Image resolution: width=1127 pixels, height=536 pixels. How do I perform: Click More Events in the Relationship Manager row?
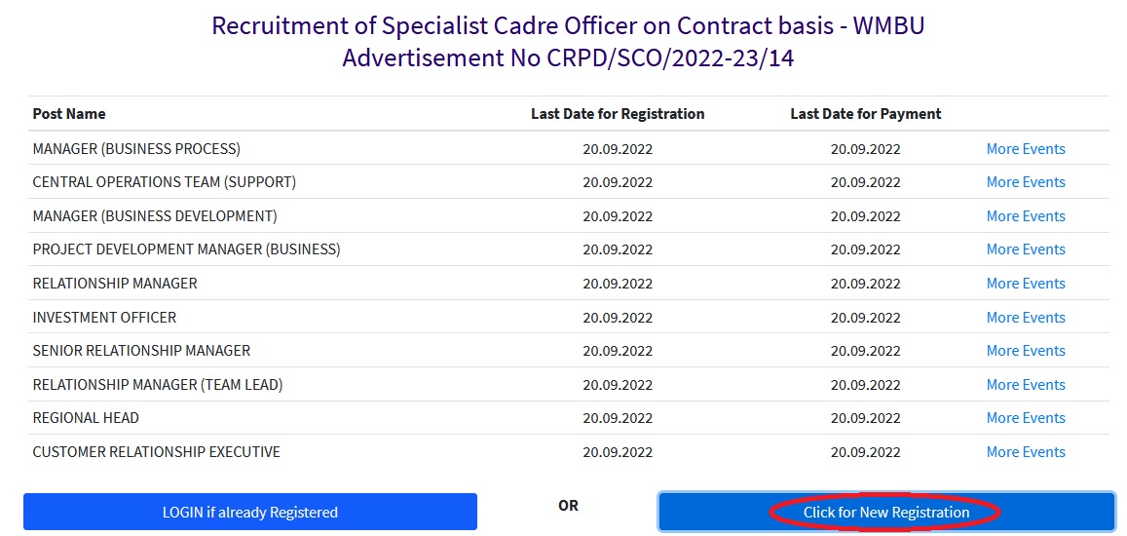click(x=1025, y=284)
